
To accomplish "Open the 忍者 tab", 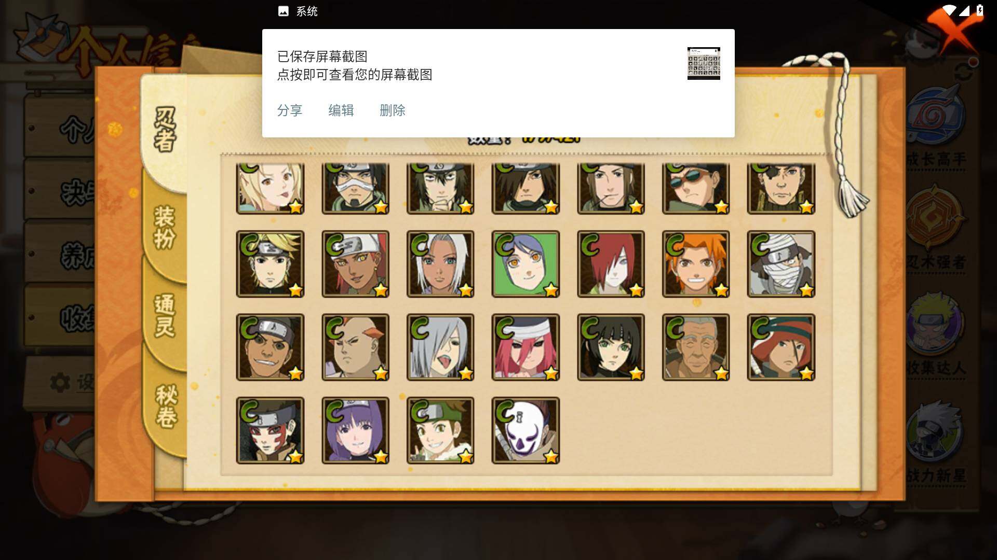I will pos(165,130).
